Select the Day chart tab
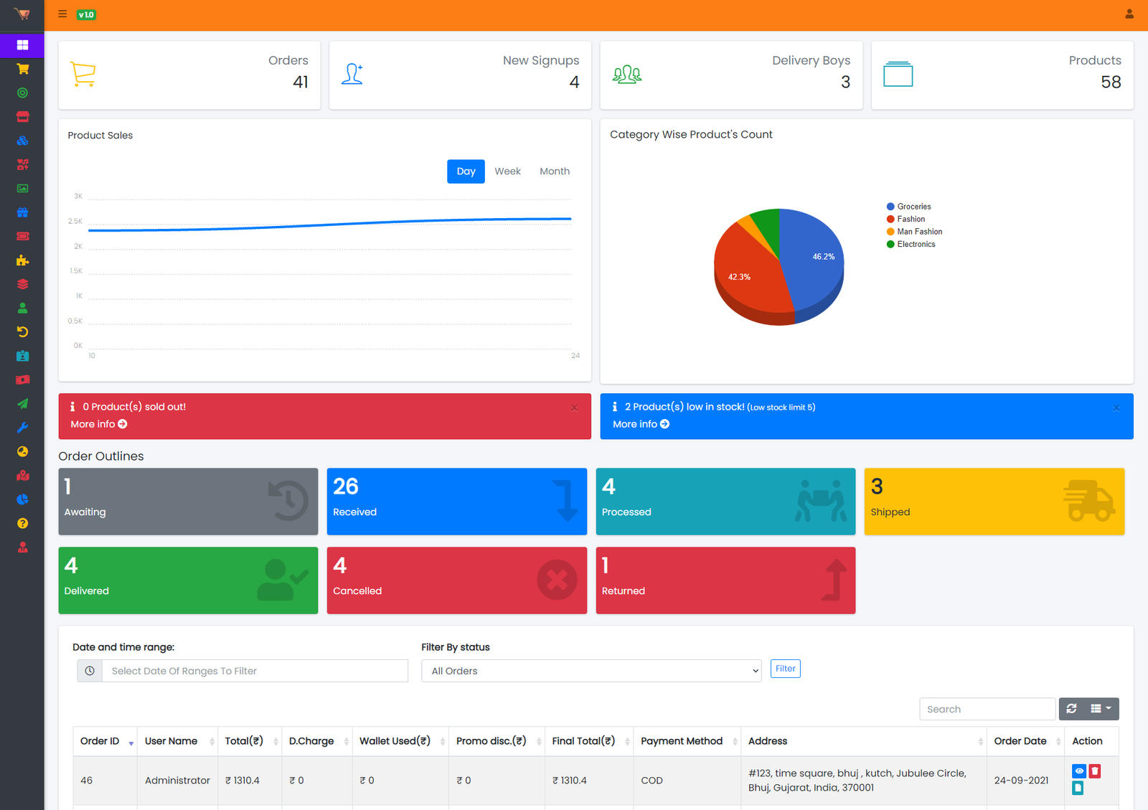Image resolution: width=1148 pixels, height=810 pixels. click(x=466, y=171)
